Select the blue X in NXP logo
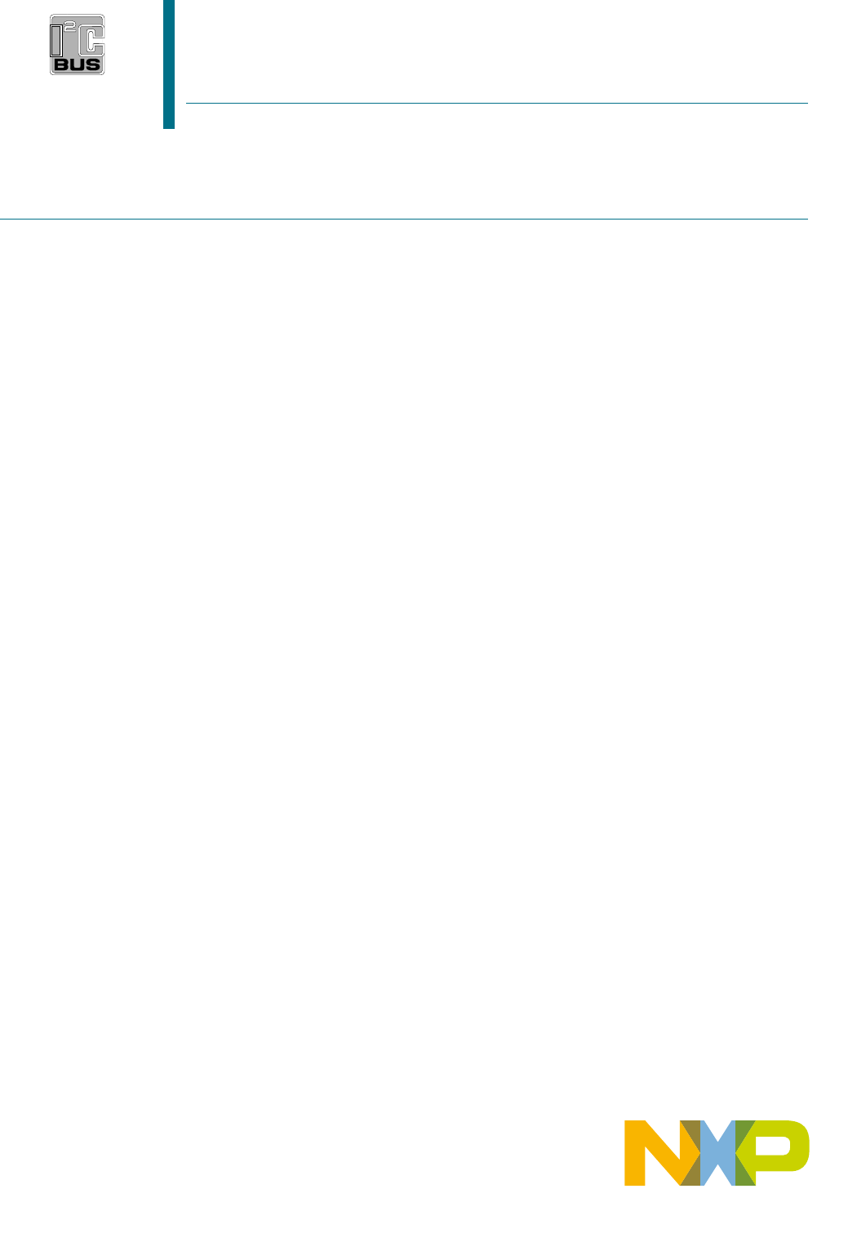This screenshot has height=1233, width=857. pyautogui.click(x=717, y=1152)
